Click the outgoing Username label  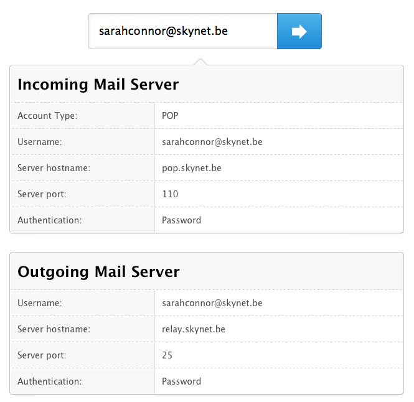(40, 303)
